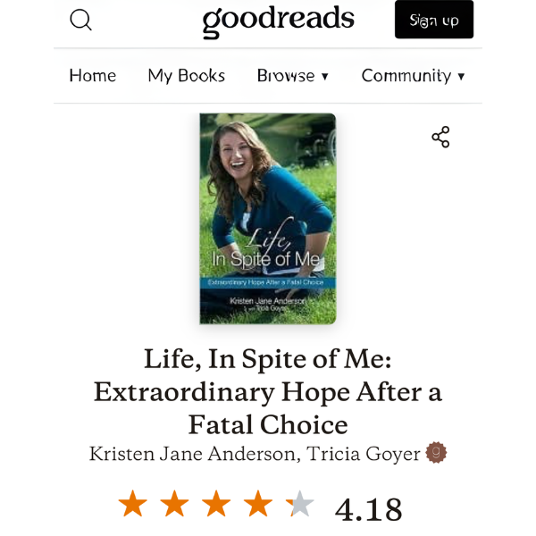
Task: Open author Tricia Goyer's page
Action: (x=364, y=454)
